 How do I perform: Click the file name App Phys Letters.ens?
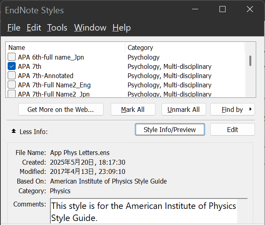[x=80, y=153]
